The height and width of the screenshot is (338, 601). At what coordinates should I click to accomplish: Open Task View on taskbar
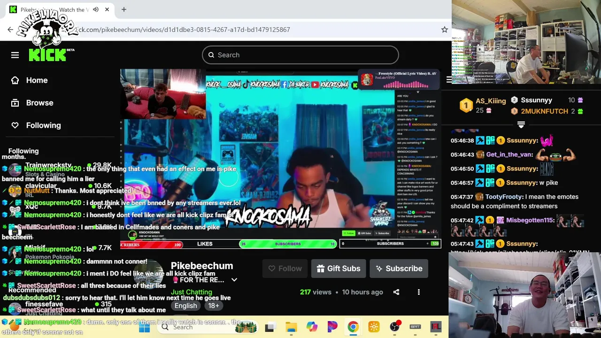[x=270, y=327]
